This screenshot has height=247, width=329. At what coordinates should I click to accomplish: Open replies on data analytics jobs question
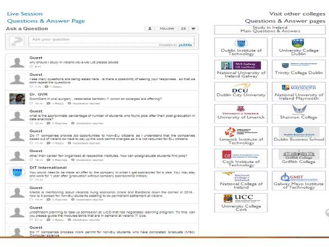56,123
